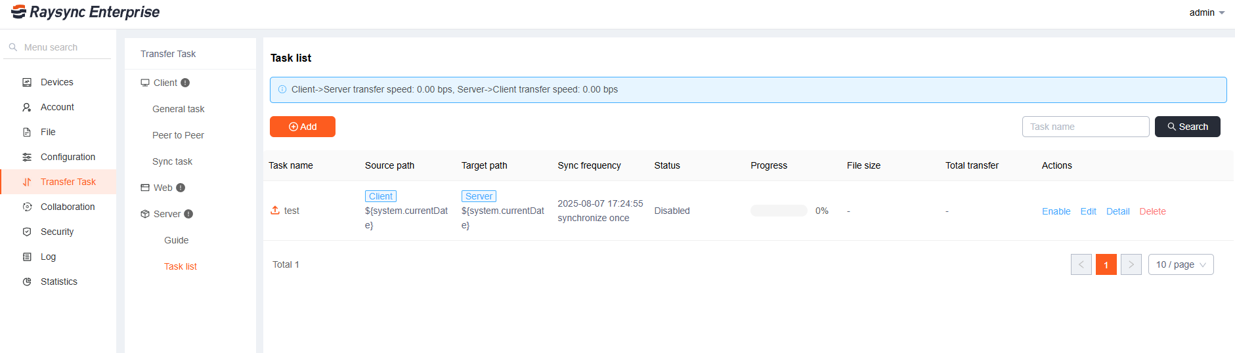Open the 10 / page size dropdown

click(x=1181, y=264)
